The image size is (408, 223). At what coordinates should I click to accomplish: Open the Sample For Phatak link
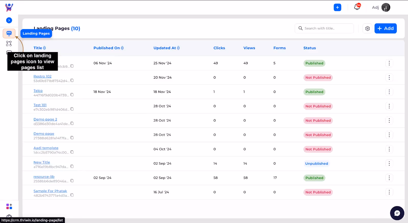pos(50,191)
